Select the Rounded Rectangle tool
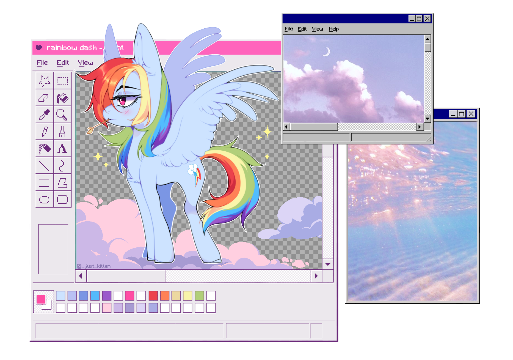 click(62, 199)
